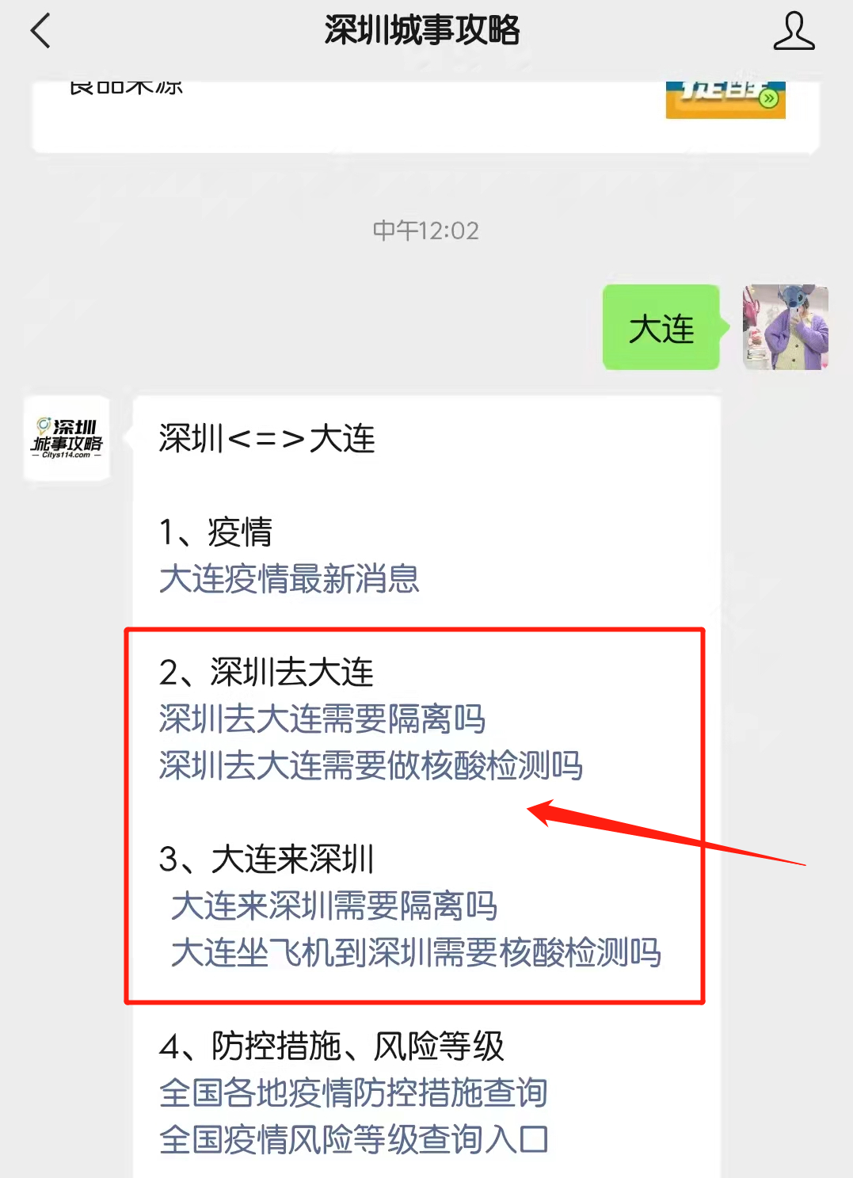853x1178 pixels.
Task: Open link 大连疫情最新消息
Action: (289, 579)
